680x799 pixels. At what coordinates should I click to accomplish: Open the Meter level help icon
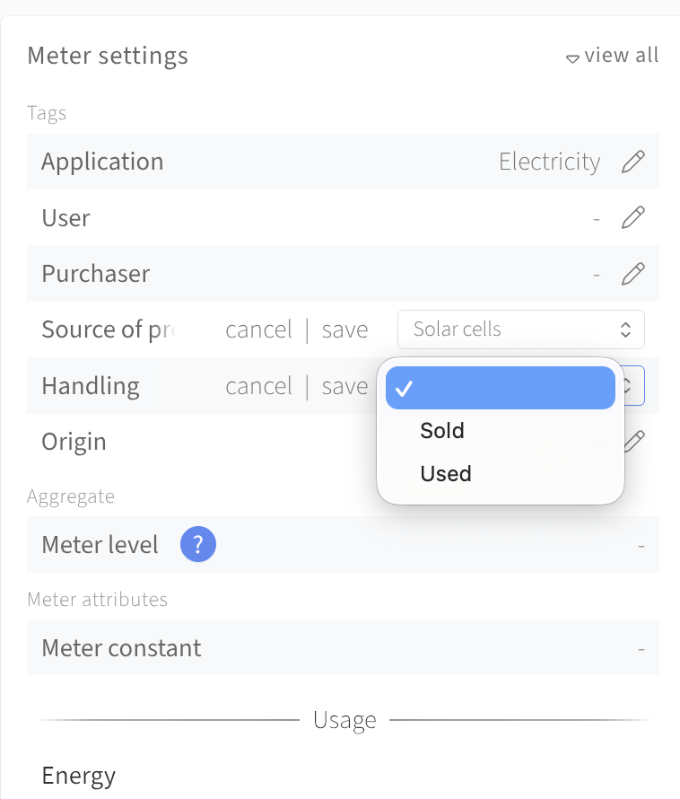point(198,544)
